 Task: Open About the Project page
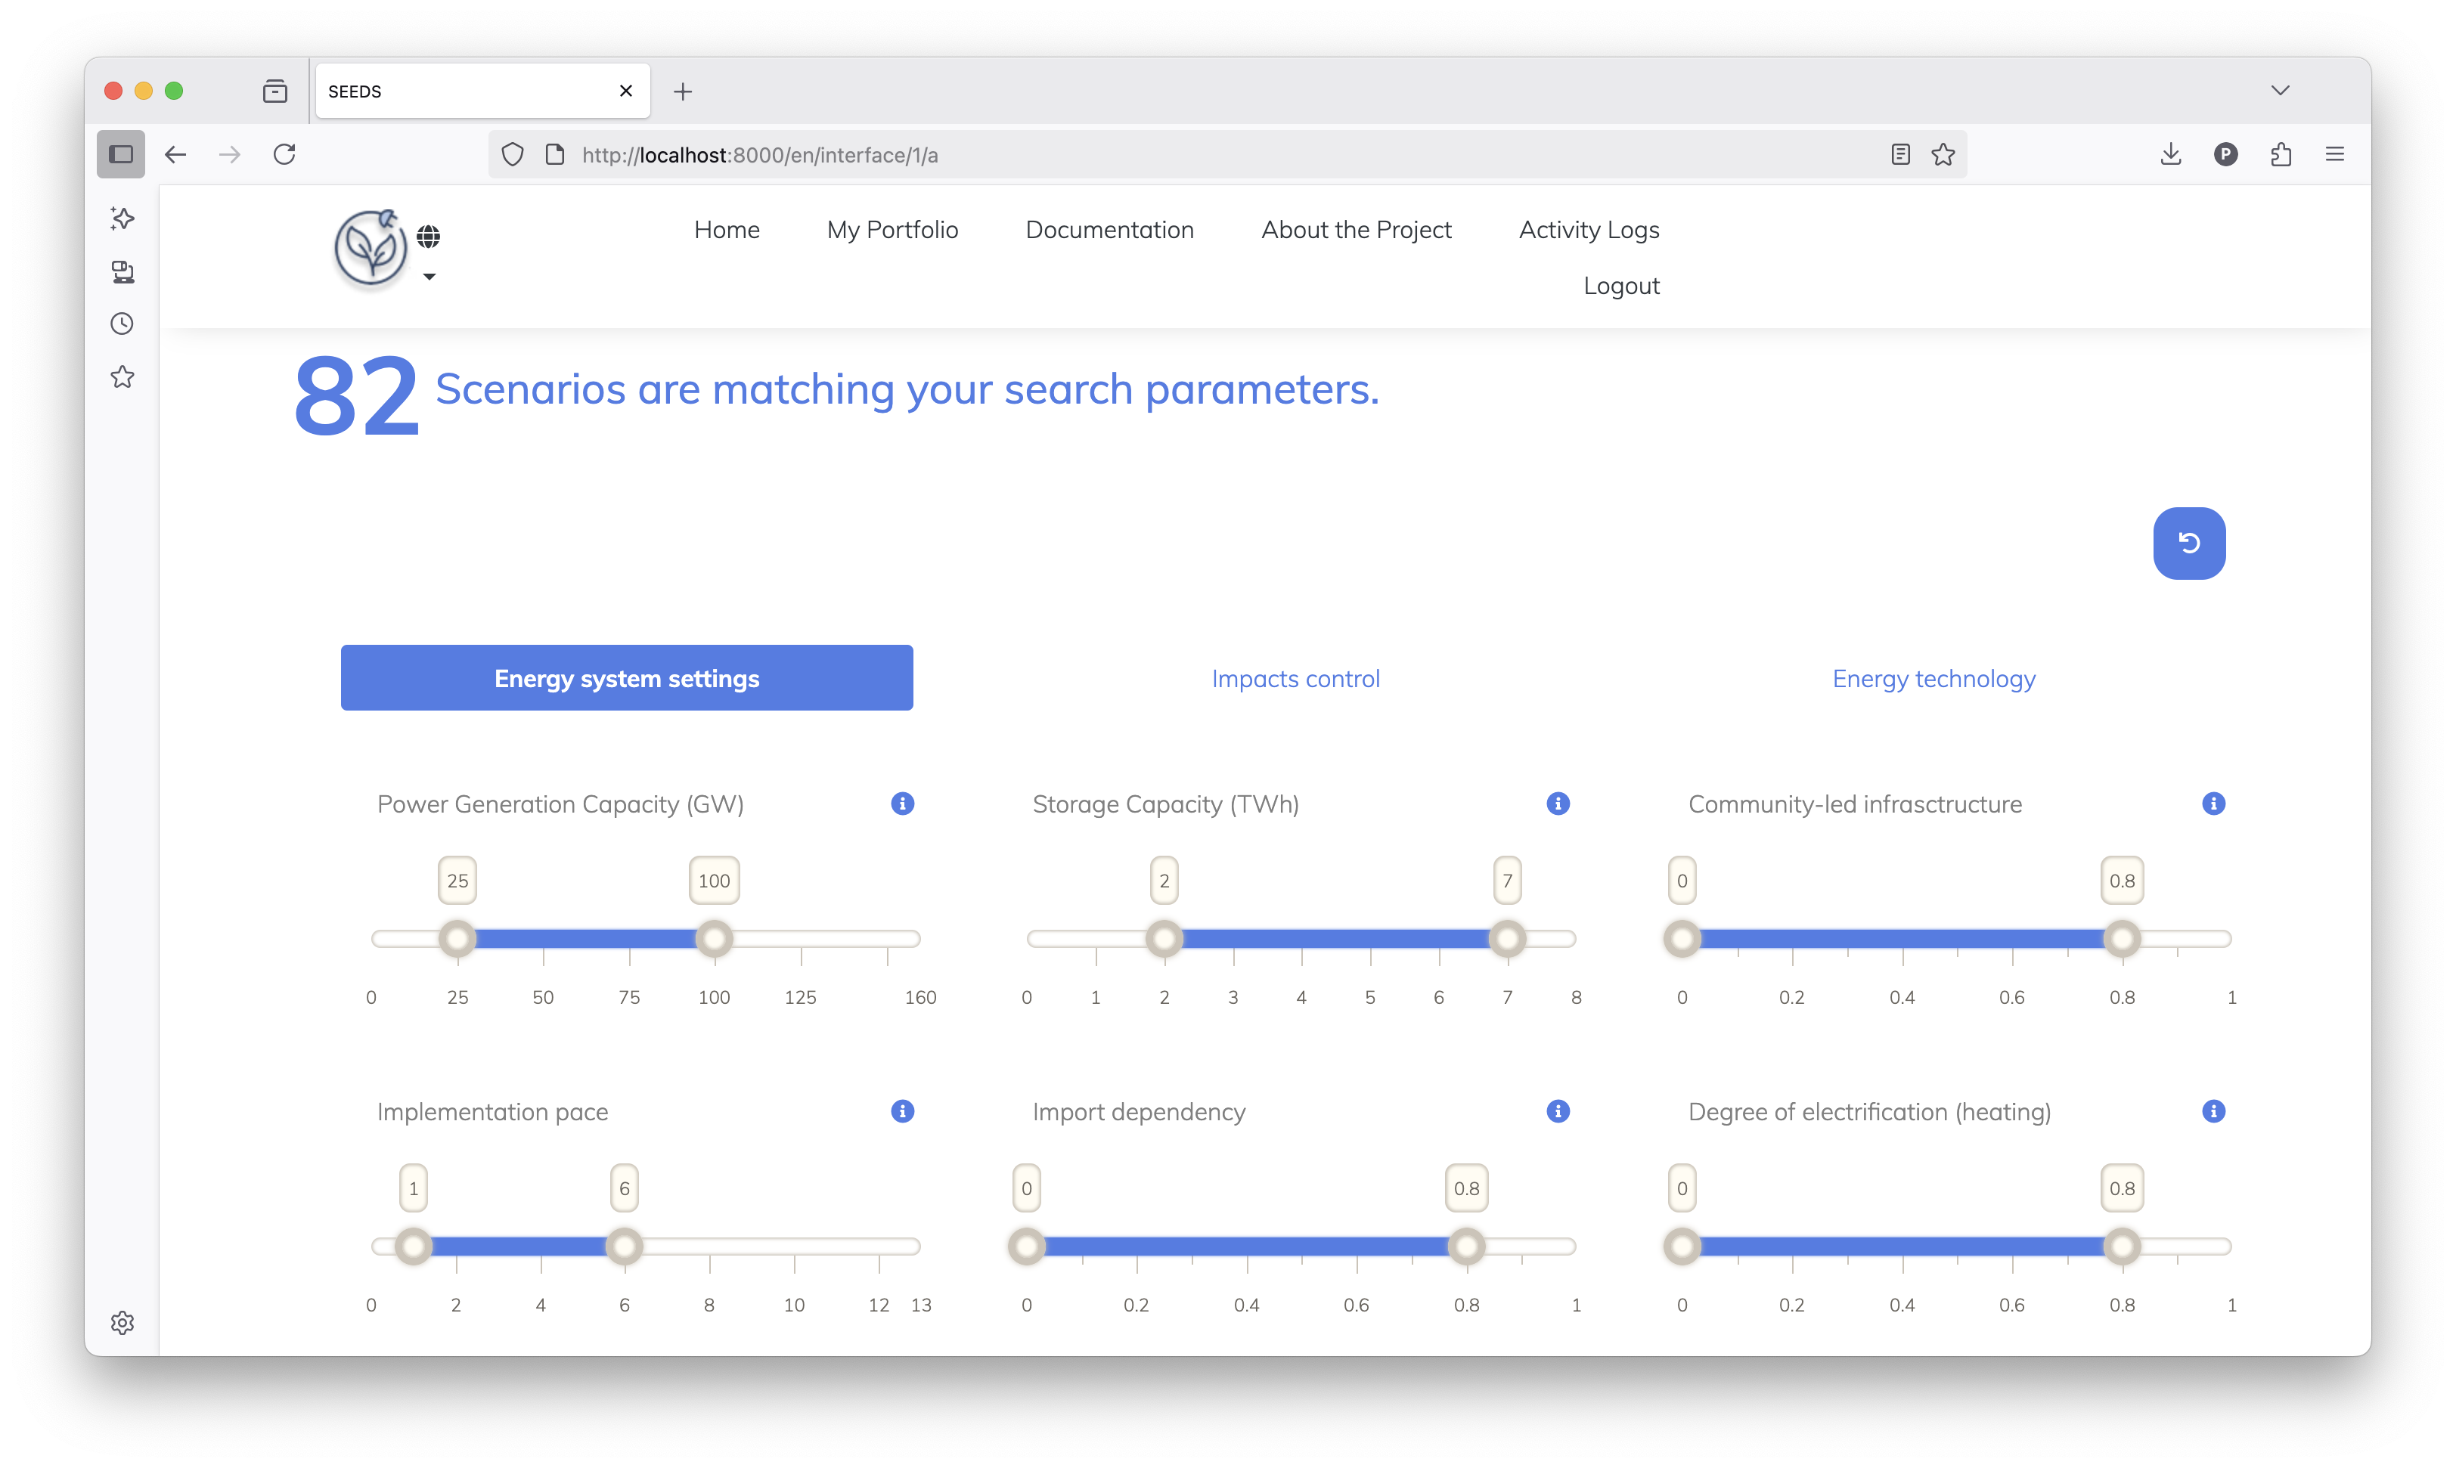pyautogui.click(x=1356, y=230)
